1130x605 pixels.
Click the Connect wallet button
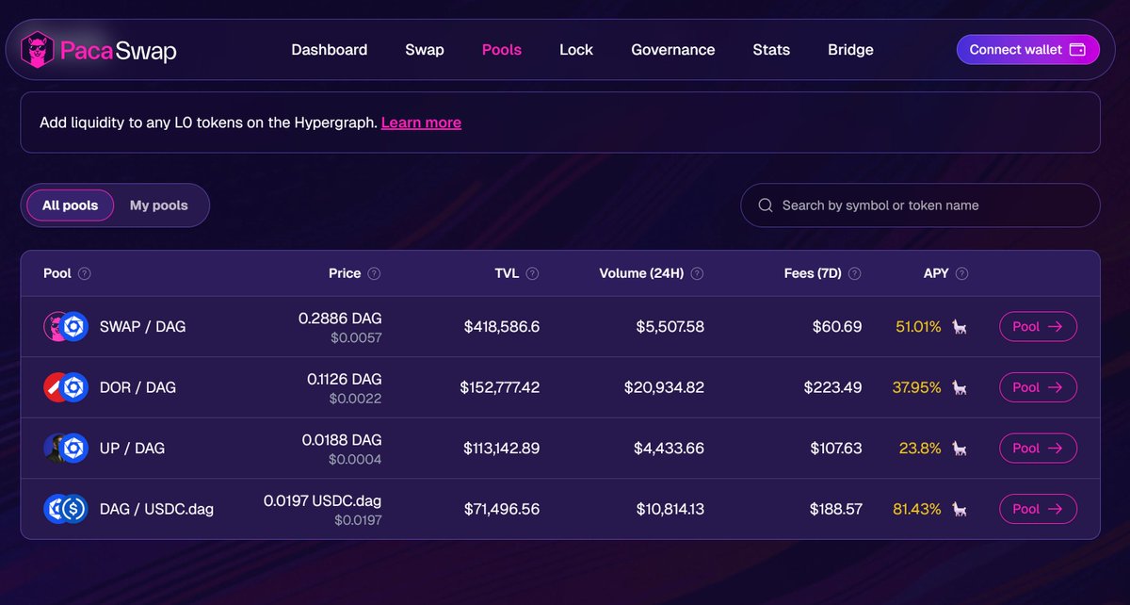click(1027, 49)
